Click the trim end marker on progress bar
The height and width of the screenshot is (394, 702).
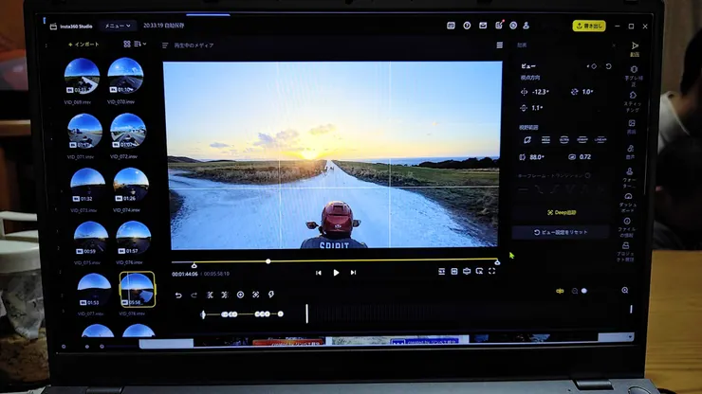point(497,262)
